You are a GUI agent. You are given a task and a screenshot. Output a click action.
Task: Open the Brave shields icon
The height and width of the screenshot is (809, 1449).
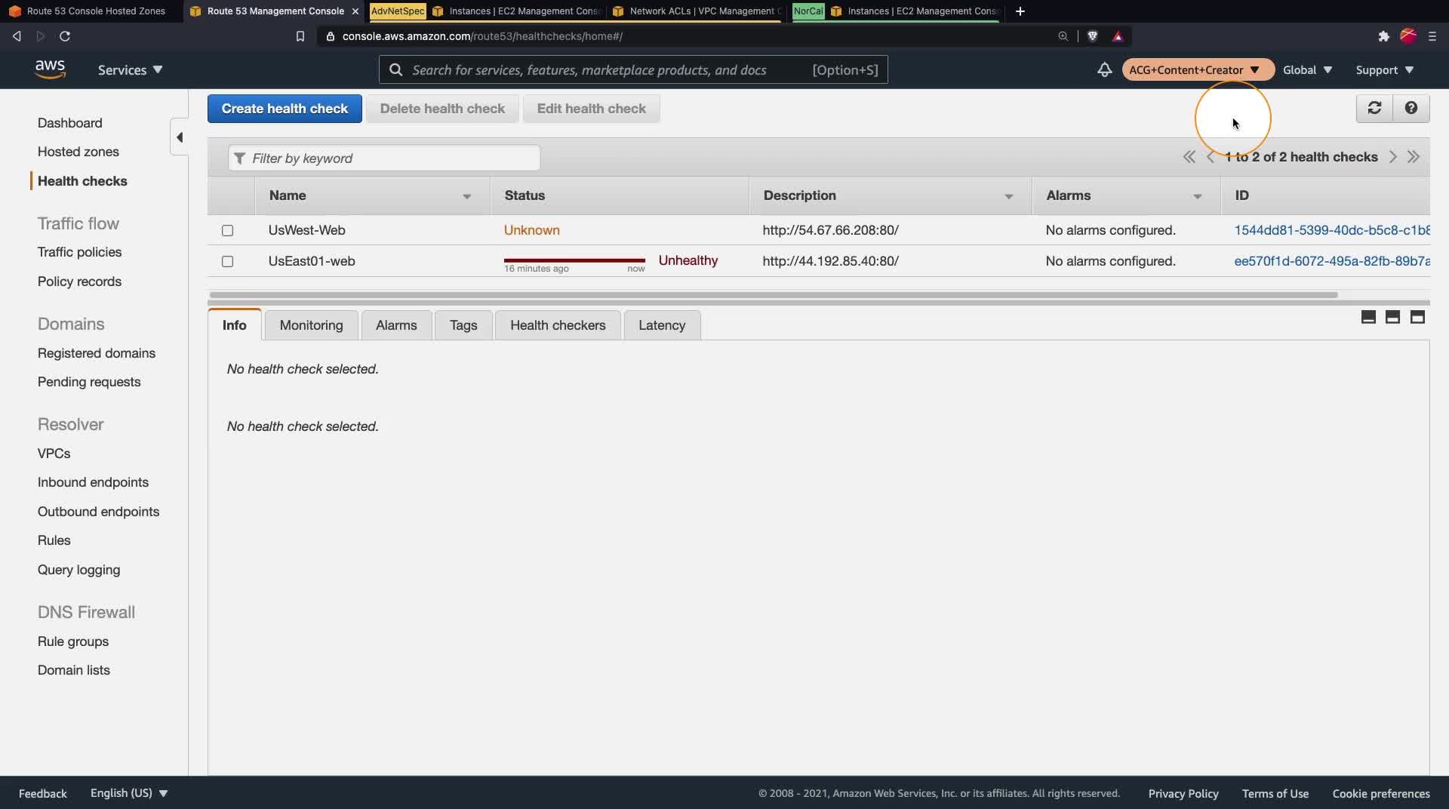click(x=1092, y=36)
